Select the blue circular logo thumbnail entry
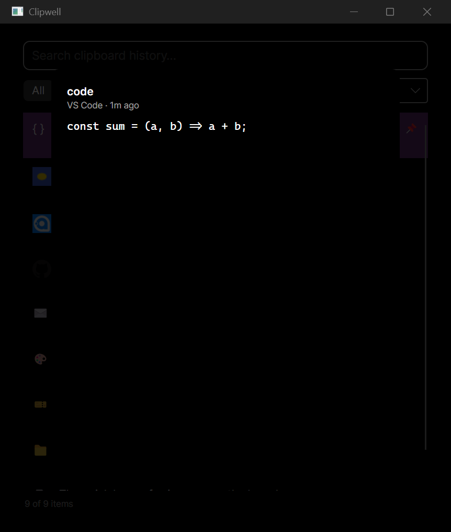451x532 pixels. coord(42,224)
